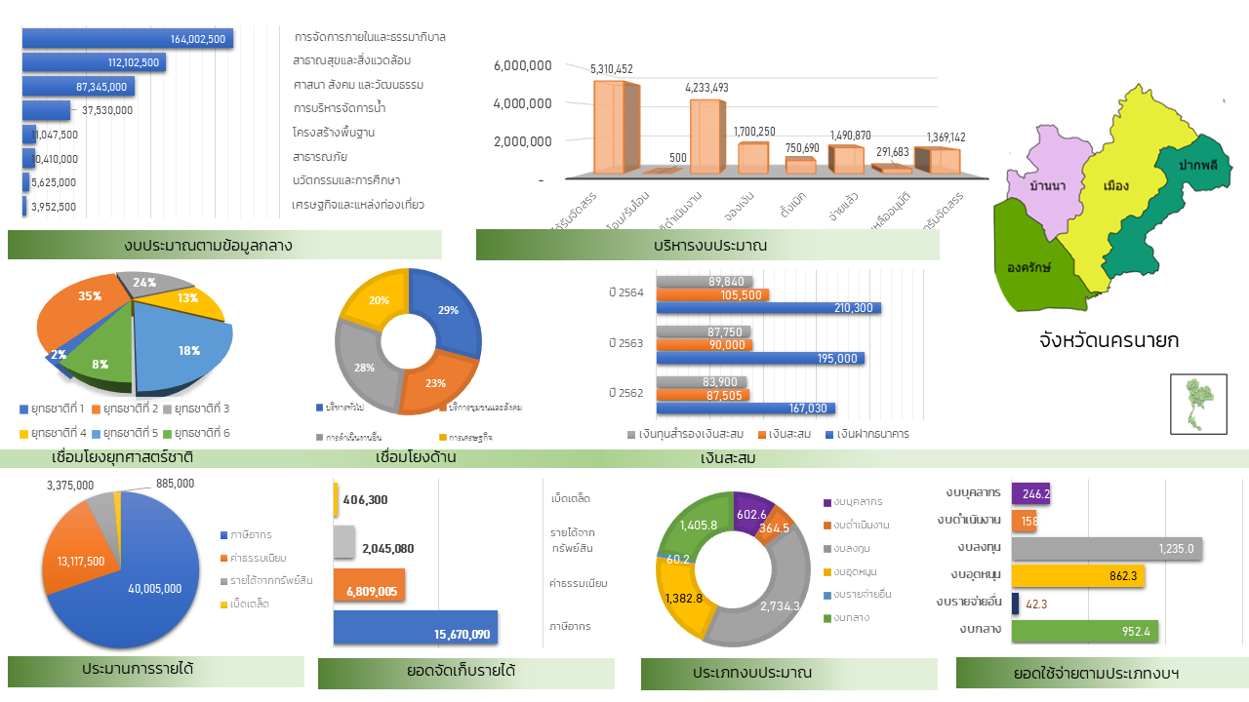This screenshot has width=1249, height=702.
Task: Click the green งบกลาง legend swatch
Action: 826,618
